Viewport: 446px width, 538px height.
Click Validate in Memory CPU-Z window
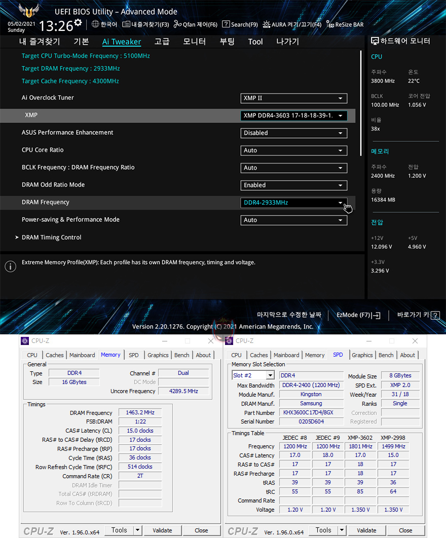(162, 530)
